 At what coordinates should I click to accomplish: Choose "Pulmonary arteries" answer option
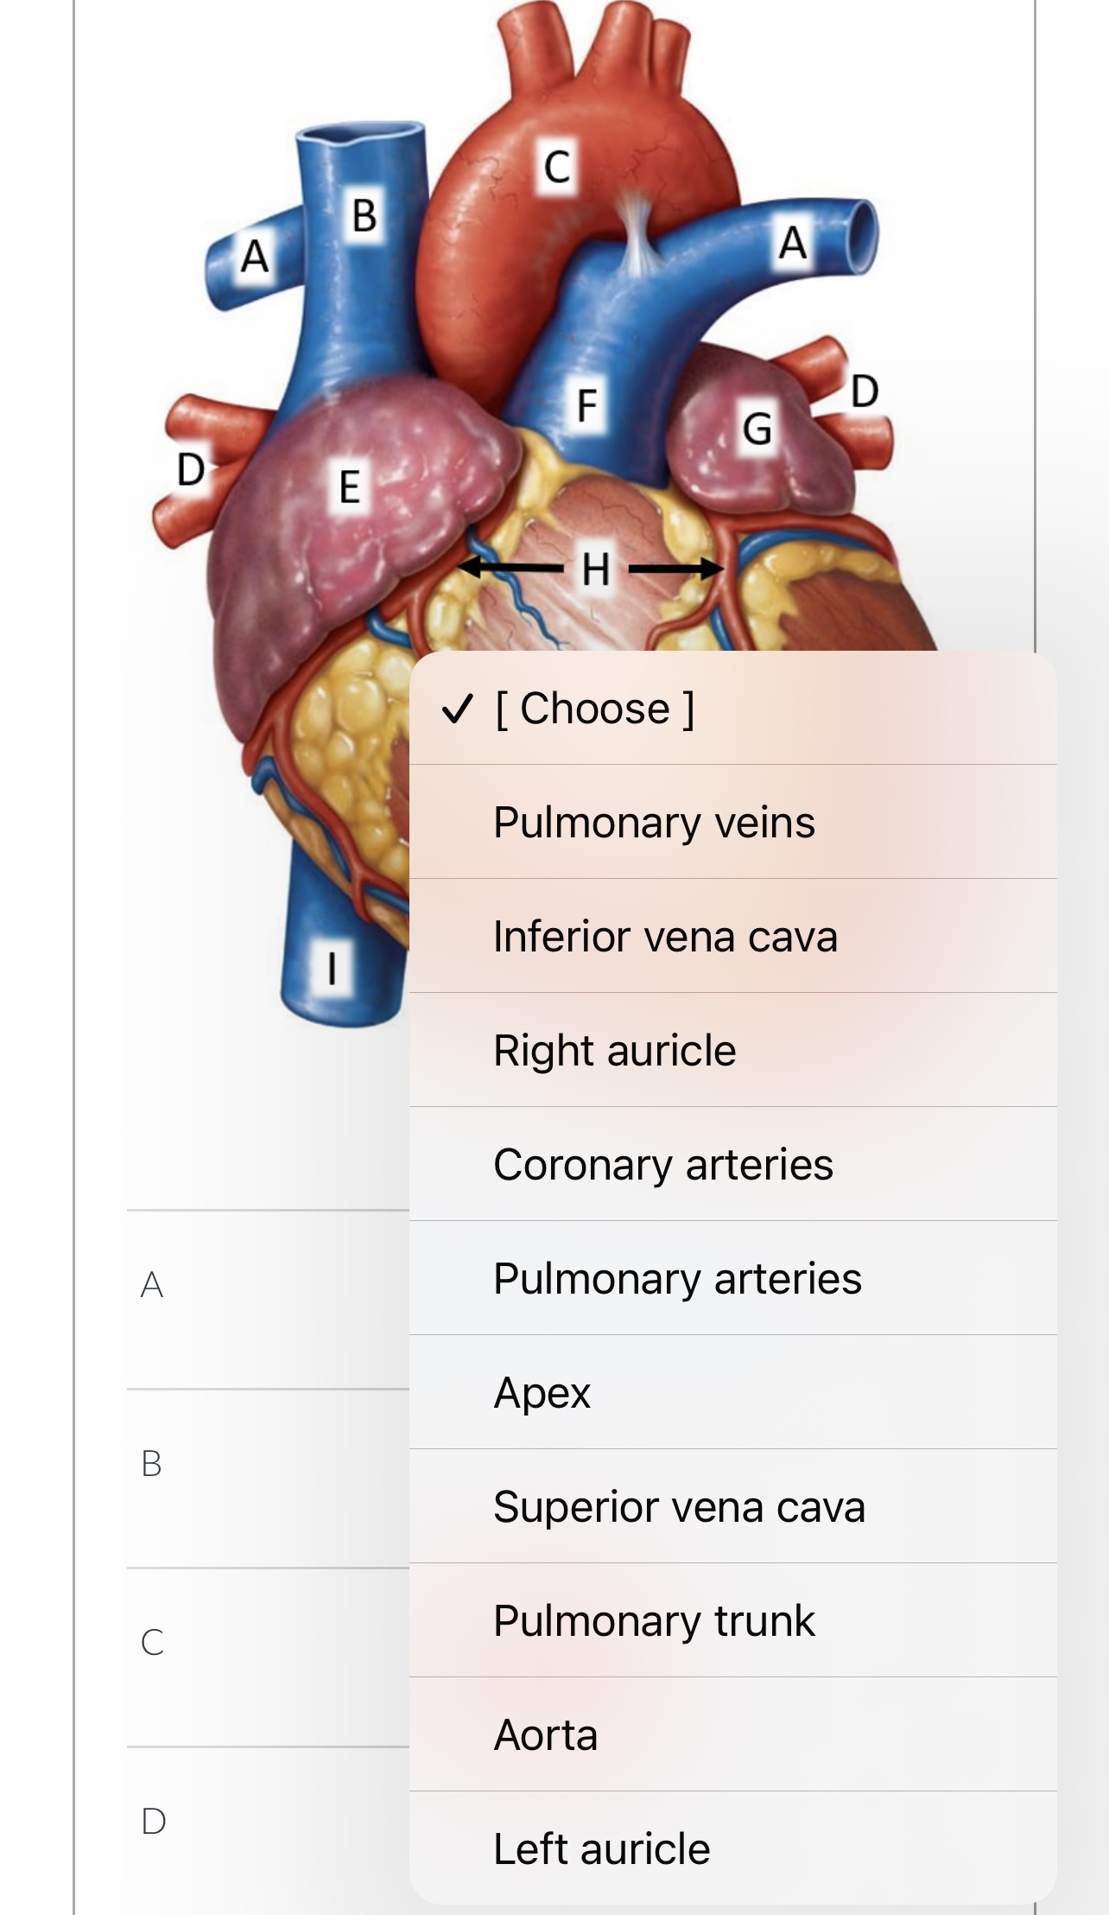pyautogui.click(x=677, y=1278)
